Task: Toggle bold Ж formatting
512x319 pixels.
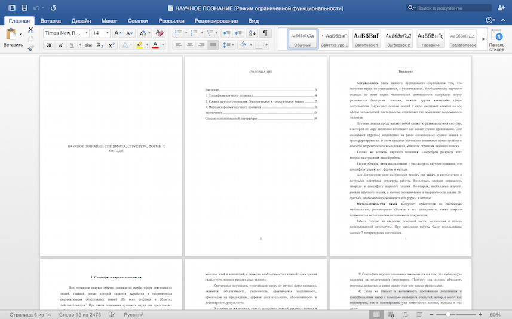Action: tap(49, 45)
